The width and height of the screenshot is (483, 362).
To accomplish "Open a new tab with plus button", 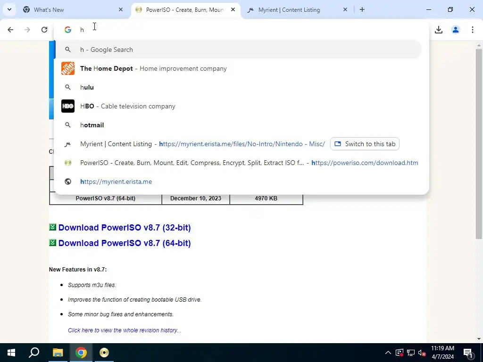I will pos(362,9).
